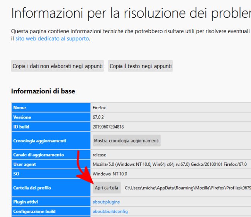Select build ID '20190607204818'
Image resolution: width=251 pixels, height=217 pixels.
tap(108, 127)
